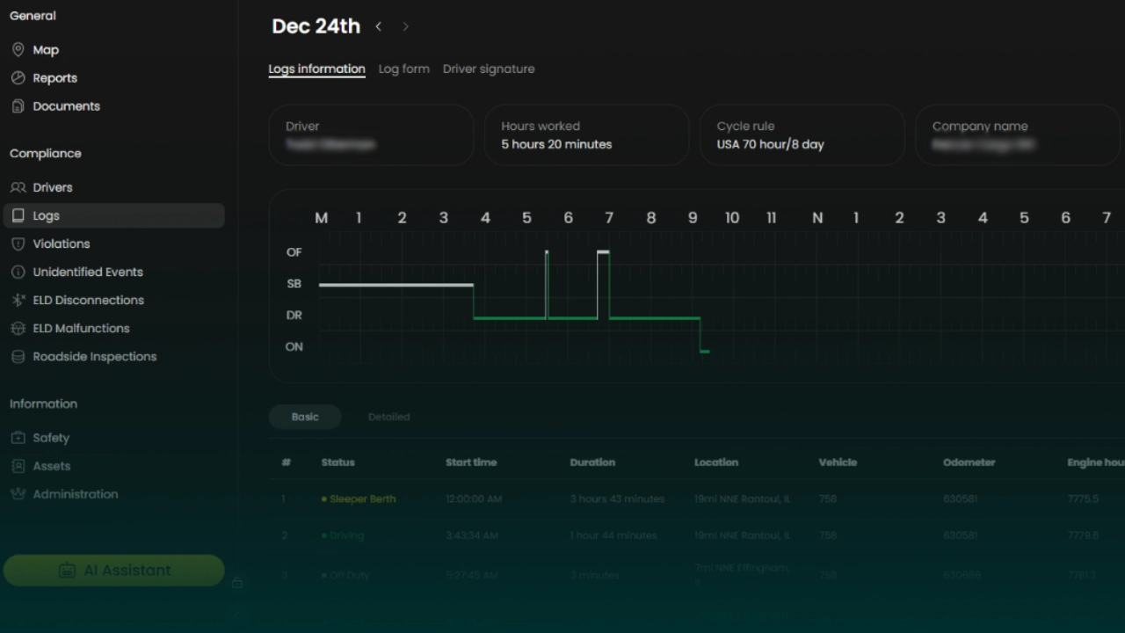Click the Documents file icon
1125x633 pixels.
pos(18,106)
